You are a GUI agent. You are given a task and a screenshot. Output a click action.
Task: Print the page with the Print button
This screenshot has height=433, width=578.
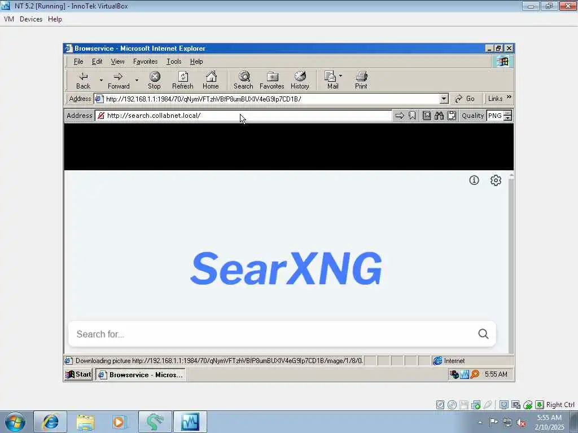(x=361, y=81)
